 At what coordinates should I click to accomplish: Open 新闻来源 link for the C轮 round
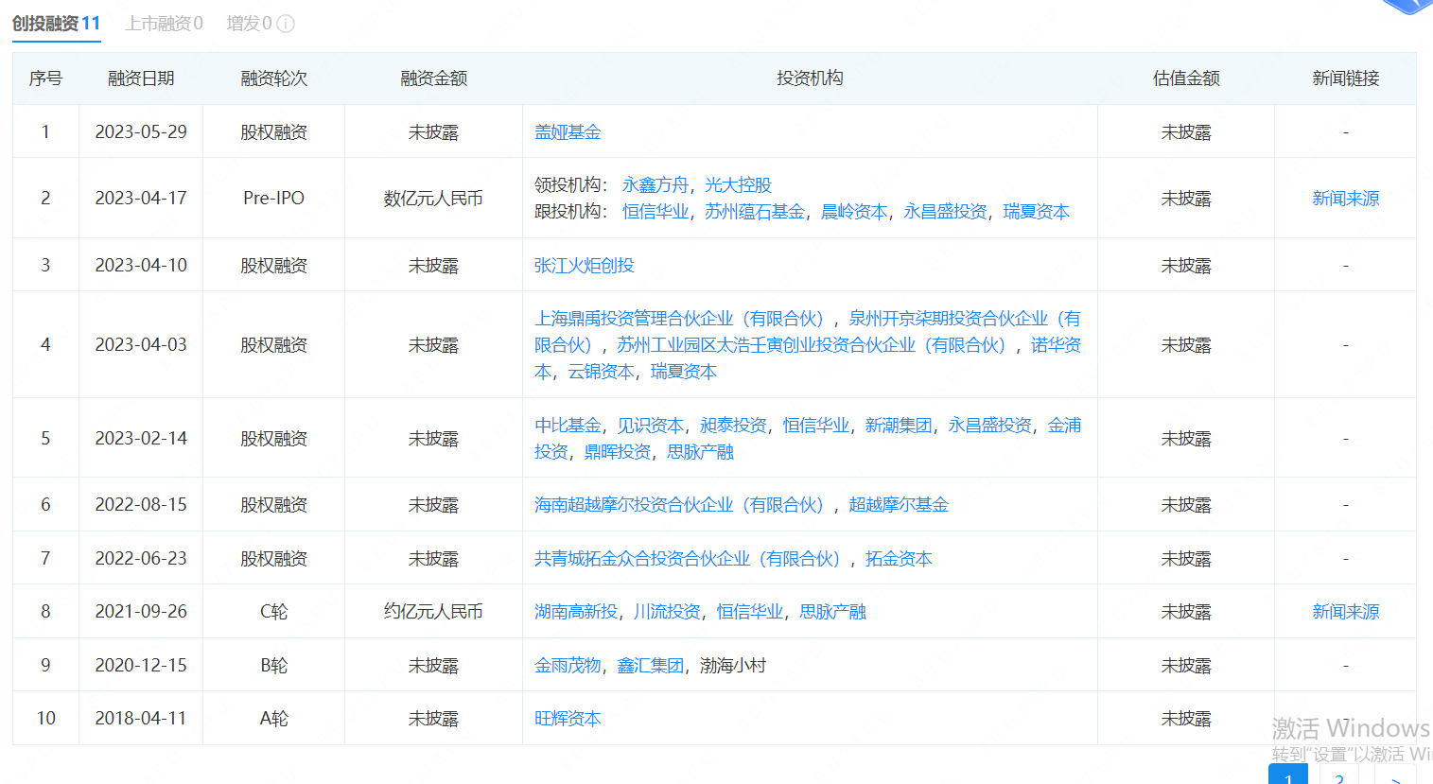[x=1345, y=612]
